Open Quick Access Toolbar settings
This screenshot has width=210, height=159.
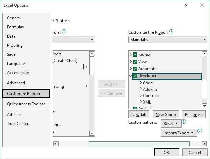26,104
